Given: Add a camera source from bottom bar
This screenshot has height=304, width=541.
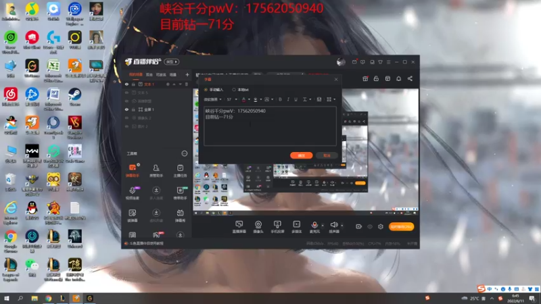Looking at the screenshot, I should click(258, 227).
